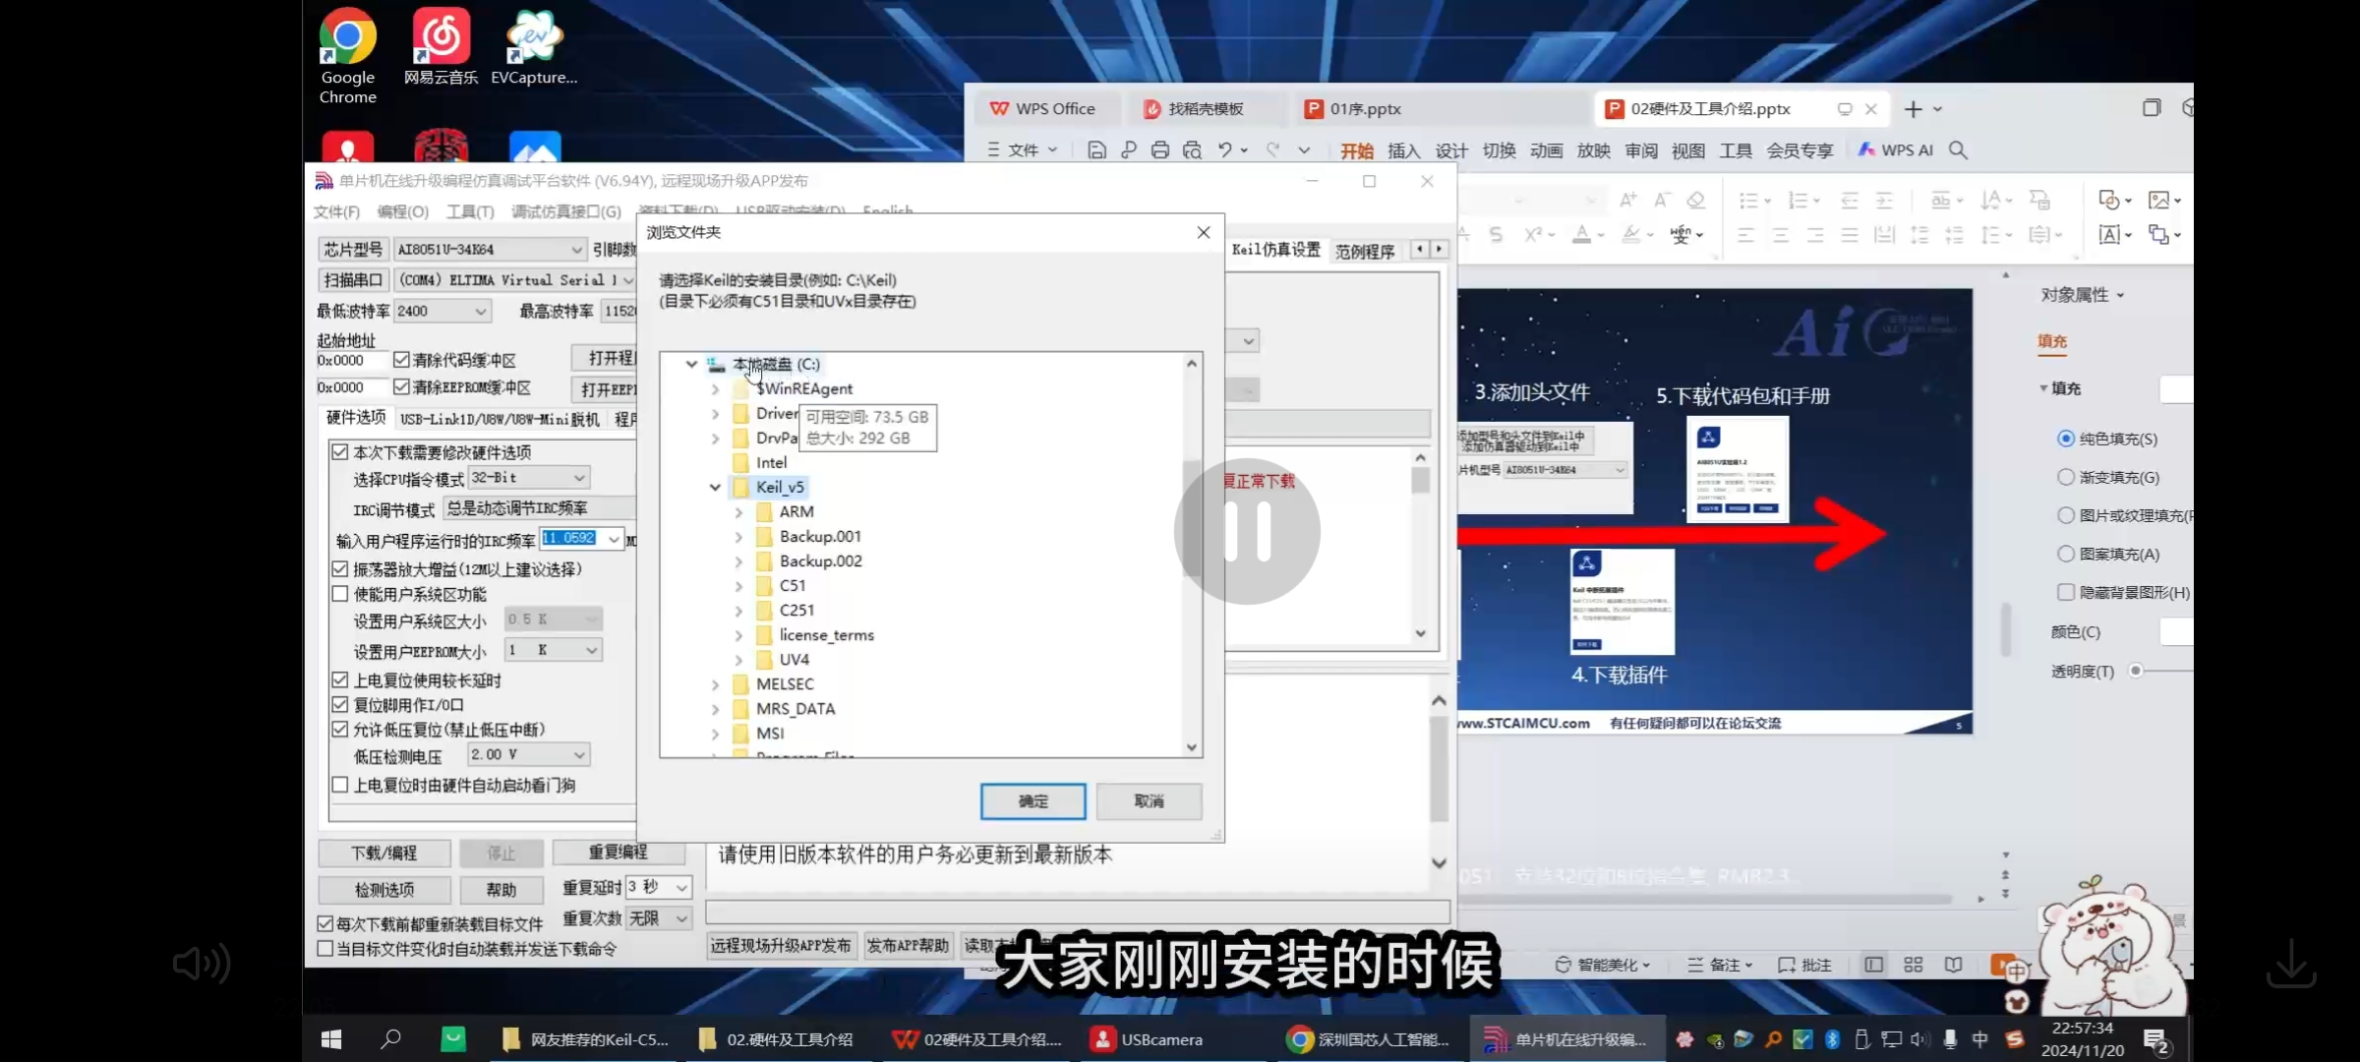
Task: Click the WPS undo arrow icon
Action: pos(1225,149)
